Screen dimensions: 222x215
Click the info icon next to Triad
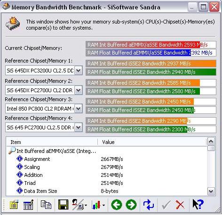tap(20, 183)
